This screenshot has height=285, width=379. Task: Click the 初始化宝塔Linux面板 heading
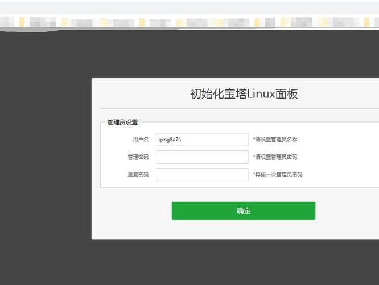tap(244, 94)
